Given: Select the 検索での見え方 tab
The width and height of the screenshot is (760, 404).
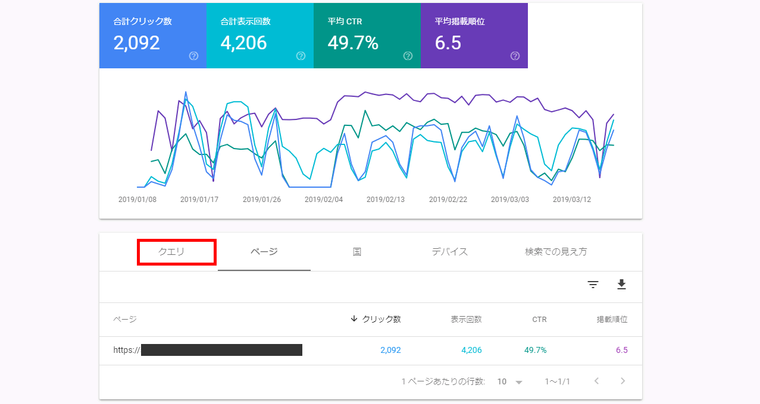Looking at the screenshot, I should tap(556, 252).
